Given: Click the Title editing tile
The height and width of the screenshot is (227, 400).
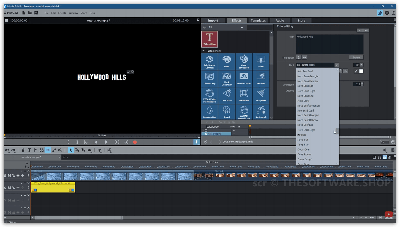Looking at the screenshot, I should click(x=210, y=39).
